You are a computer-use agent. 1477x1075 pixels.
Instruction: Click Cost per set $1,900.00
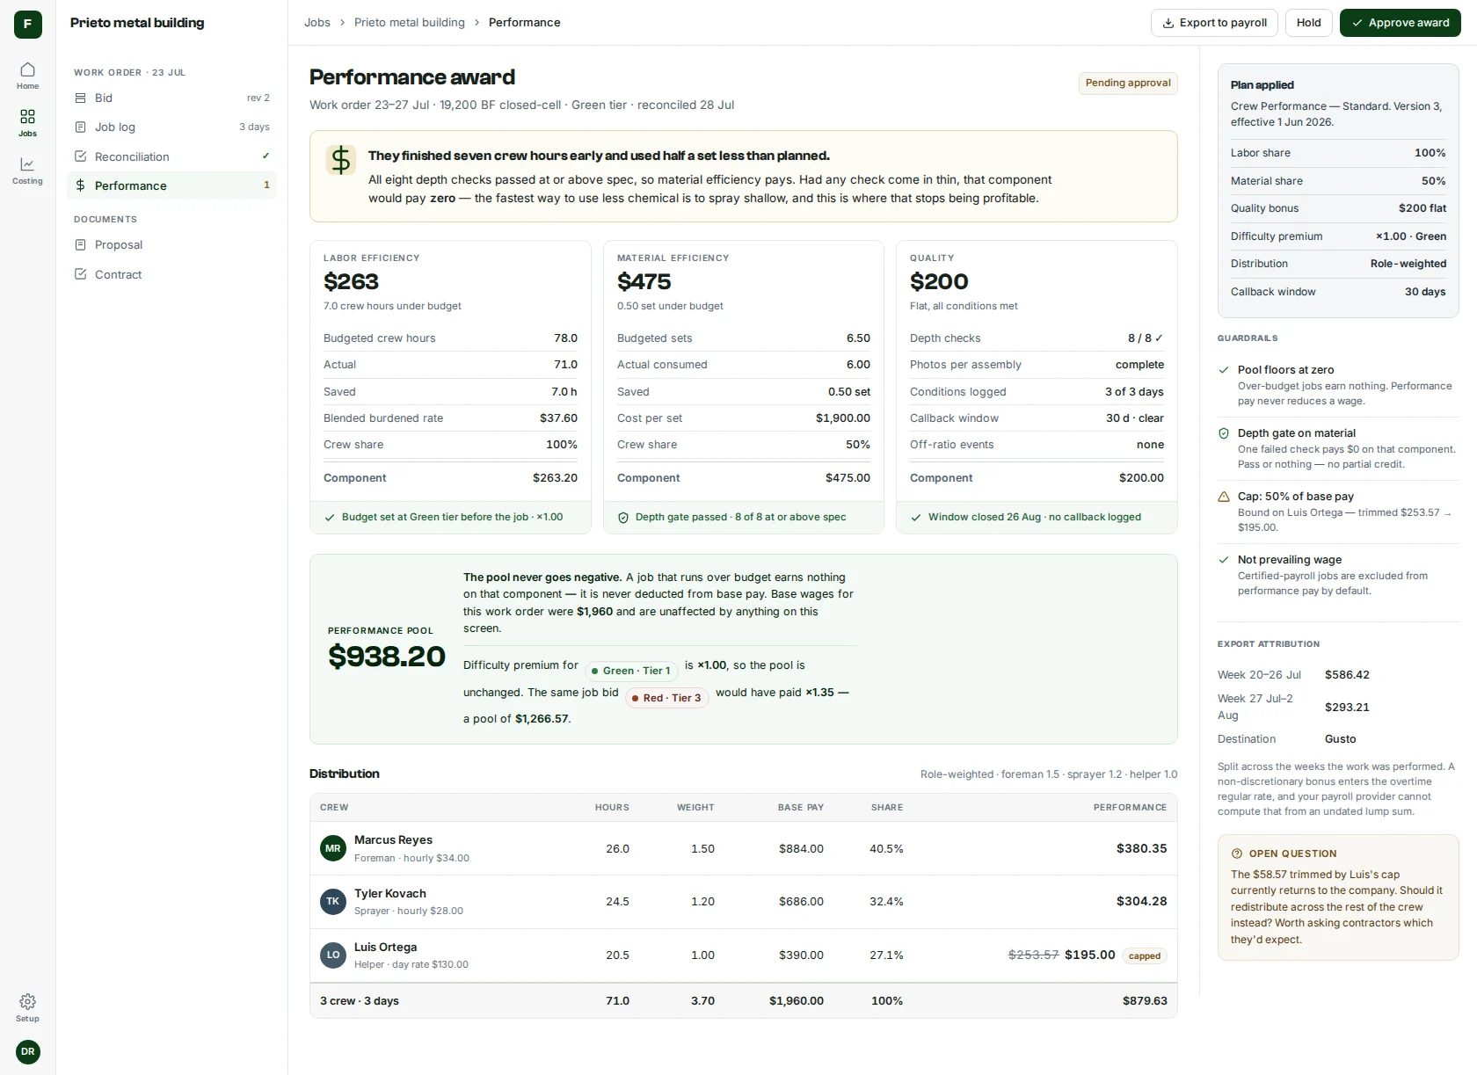click(842, 418)
